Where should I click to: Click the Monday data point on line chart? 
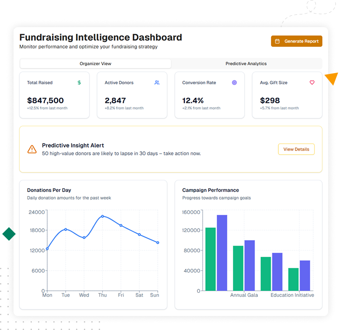[47, 249]
